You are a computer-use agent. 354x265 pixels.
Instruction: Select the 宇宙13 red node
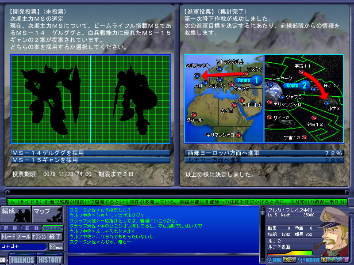coord(304,137)
